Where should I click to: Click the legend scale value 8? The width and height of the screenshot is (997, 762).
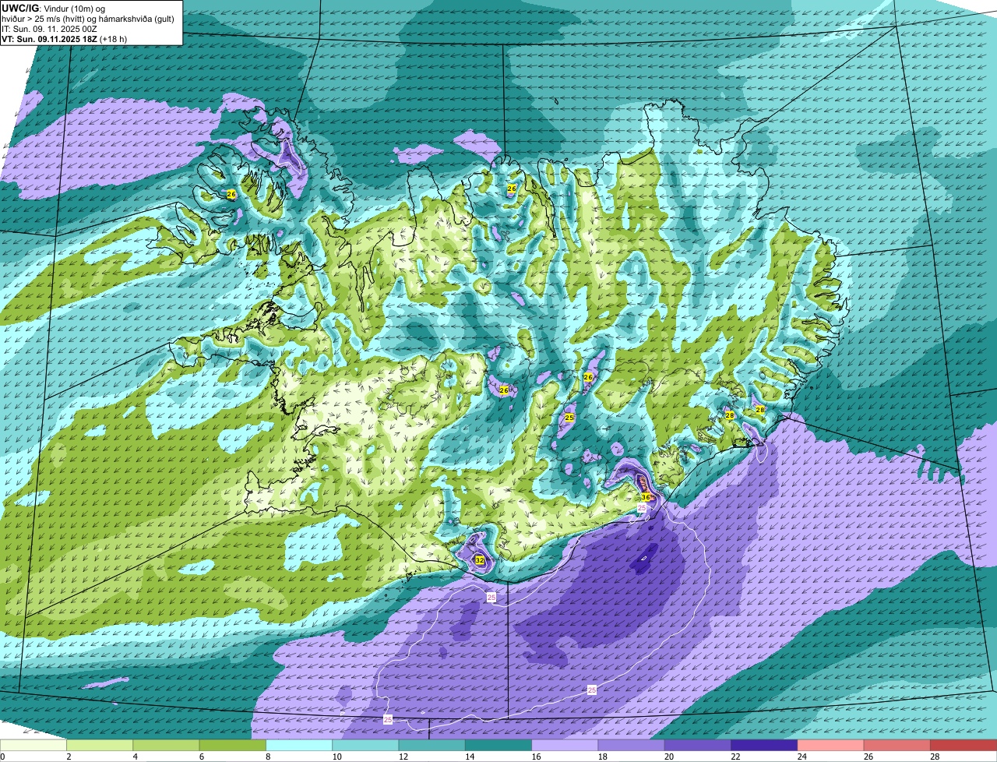(x=270, y=756)
